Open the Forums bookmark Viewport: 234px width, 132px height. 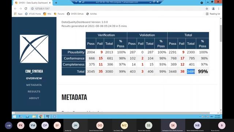pyautogui.click(x=59, y=14)
